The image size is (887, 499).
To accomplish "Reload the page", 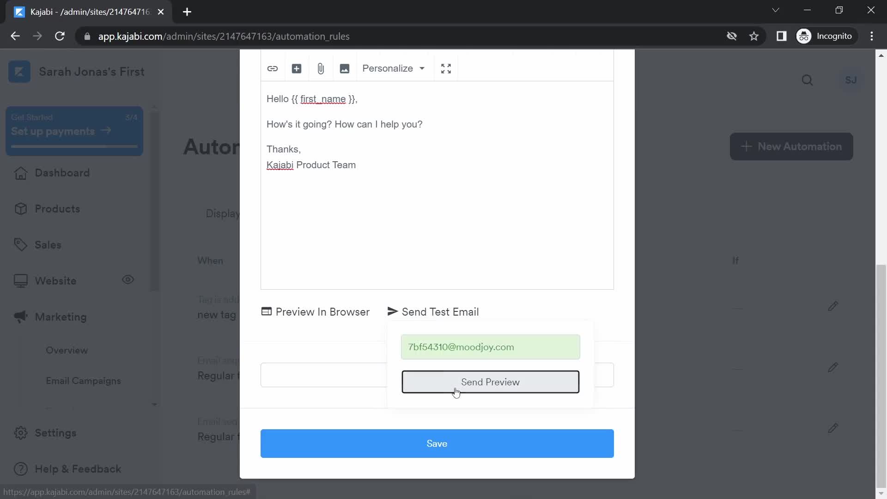I will (x=60, y=36).
